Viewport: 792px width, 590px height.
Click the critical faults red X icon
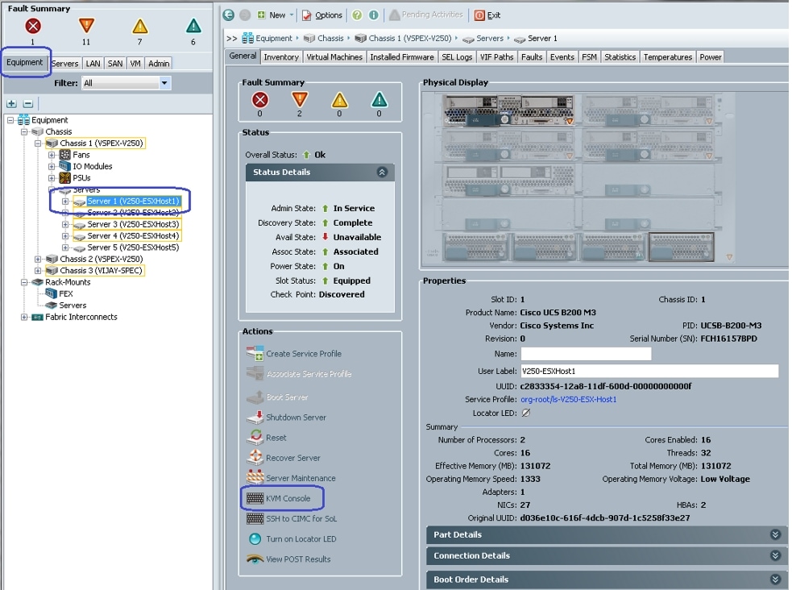pos(32,27)
